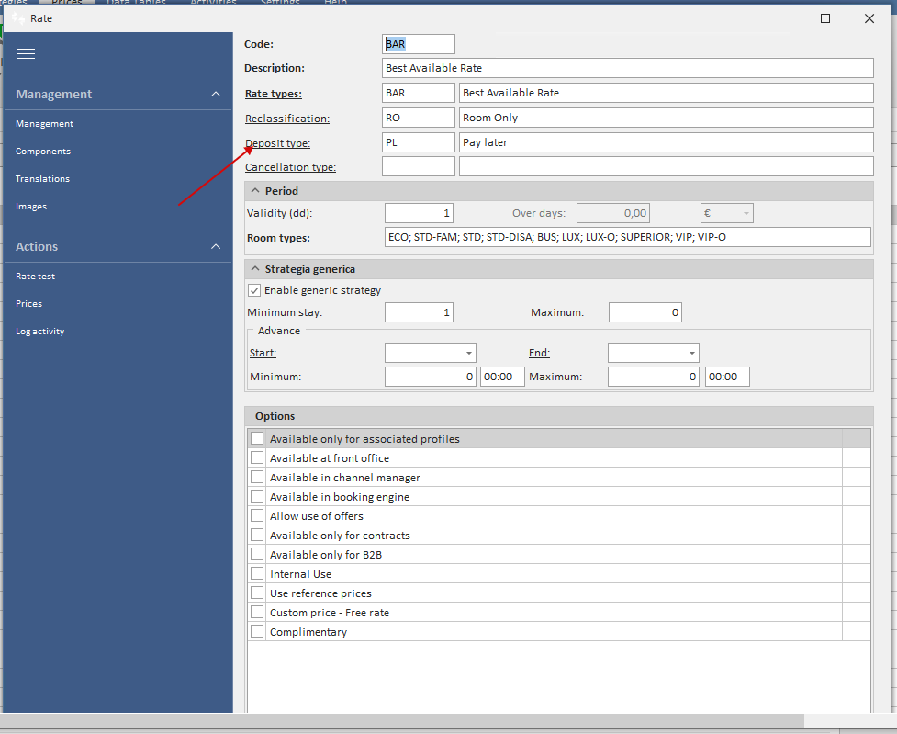This screenshot has height=734, width=897.
Task: Open the Advance Start dropdown
Action: (468, 354)
